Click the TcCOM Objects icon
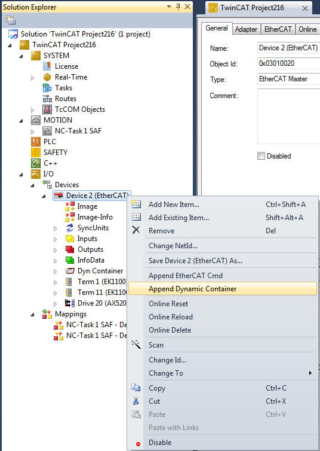Image resolution: width=320 pixels, height=451 pixels. pos(47,109)
